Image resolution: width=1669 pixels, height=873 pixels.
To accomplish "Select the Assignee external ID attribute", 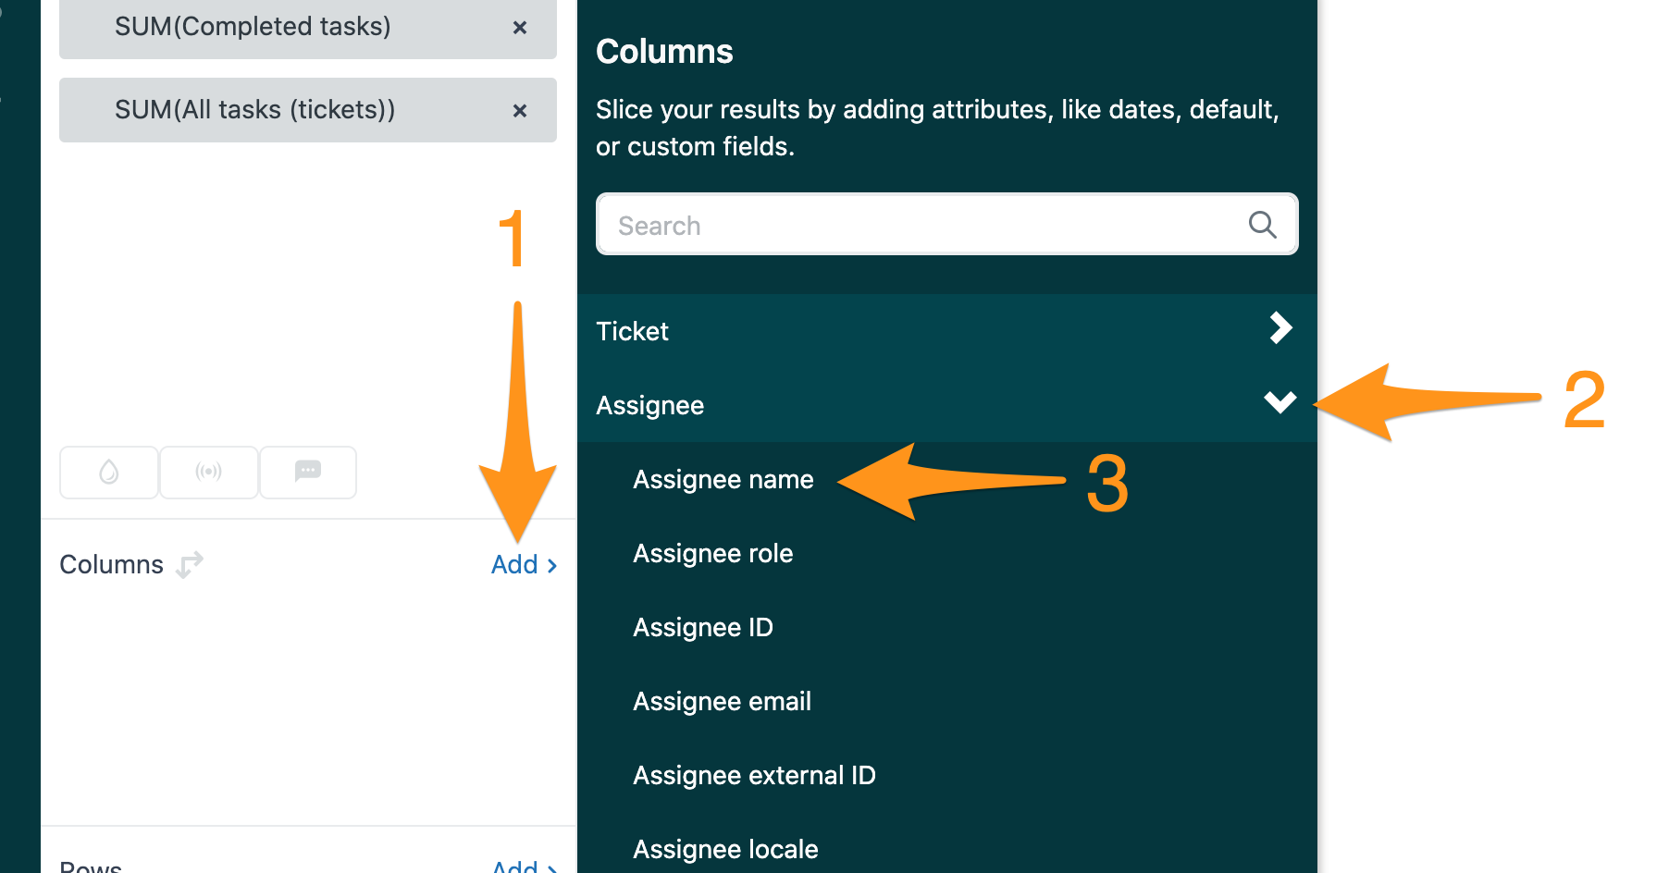I will (x=754, y=775).
